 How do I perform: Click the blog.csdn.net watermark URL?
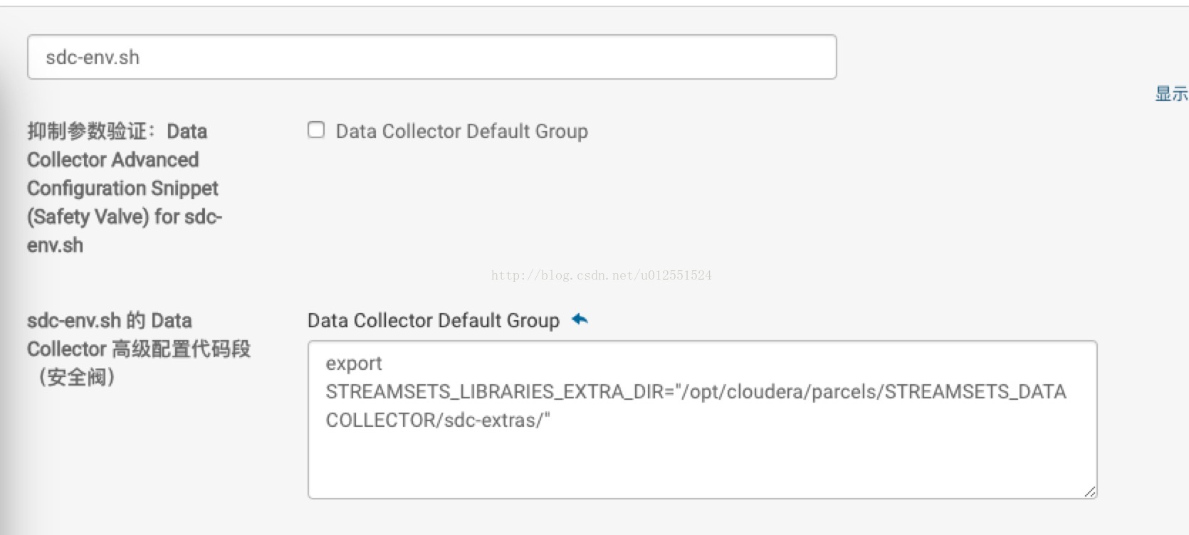click(601, 275)
